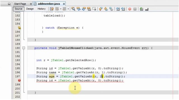Click on tableload(); text
This screenshot has height=100, width=179.
[x=54, y=16]
